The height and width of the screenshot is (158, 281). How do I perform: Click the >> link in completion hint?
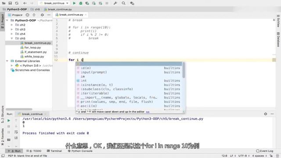(x=148, y=112)
